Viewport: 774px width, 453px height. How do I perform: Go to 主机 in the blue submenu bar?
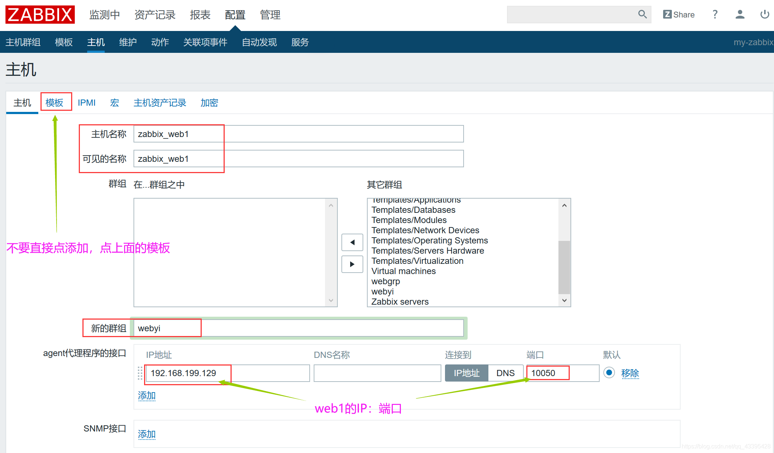point(96,42)
